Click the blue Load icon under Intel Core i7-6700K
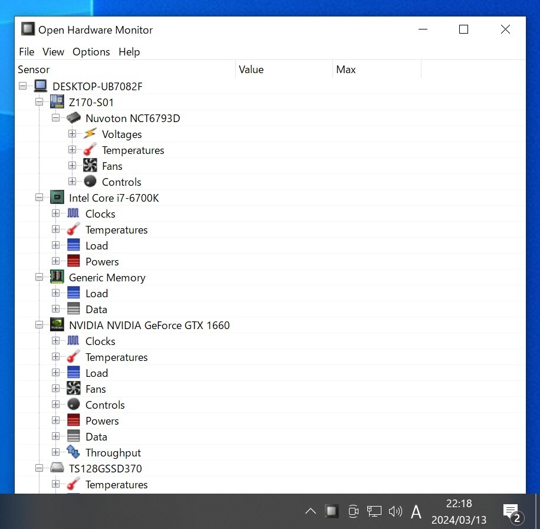The width and height of the screenshot is (540, 529). click(x=73, y=245)
